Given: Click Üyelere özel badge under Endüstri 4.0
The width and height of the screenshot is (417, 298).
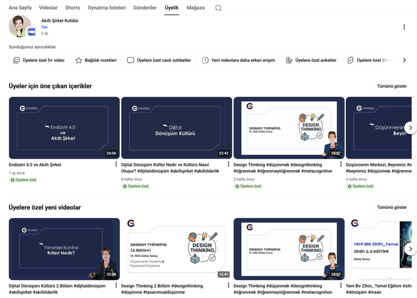Looking at the screenshot, I should click(x=23, y=180).
